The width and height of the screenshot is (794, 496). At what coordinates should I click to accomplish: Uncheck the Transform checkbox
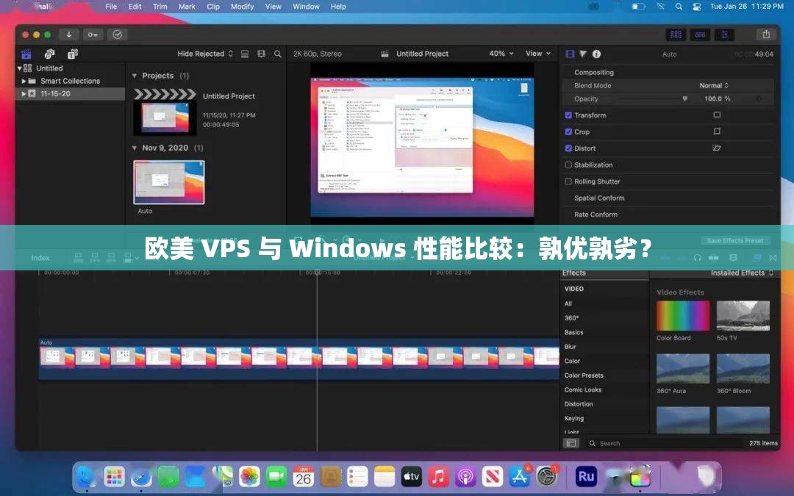click(568, 115)
